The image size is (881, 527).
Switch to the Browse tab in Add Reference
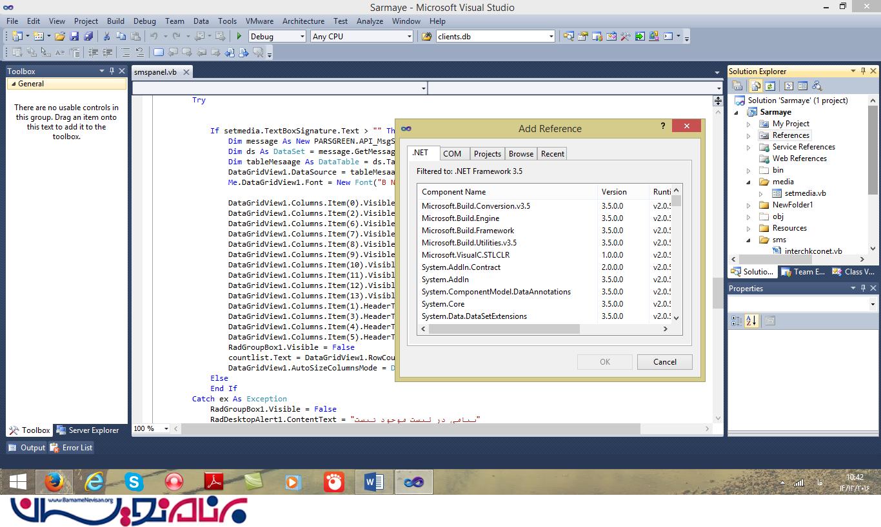pyautogui.click(x=521, y=153)
